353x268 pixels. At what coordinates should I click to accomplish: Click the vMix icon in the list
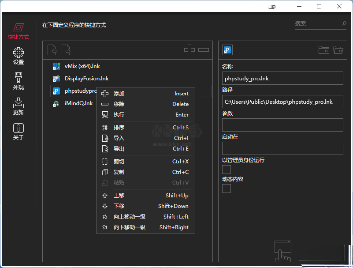coord(56,66)
